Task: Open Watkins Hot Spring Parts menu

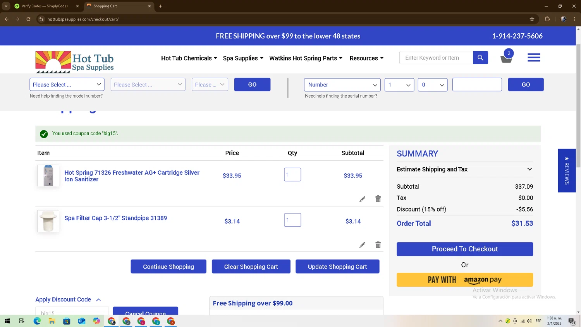Action: pyautogui.click(x=306, y=58)
